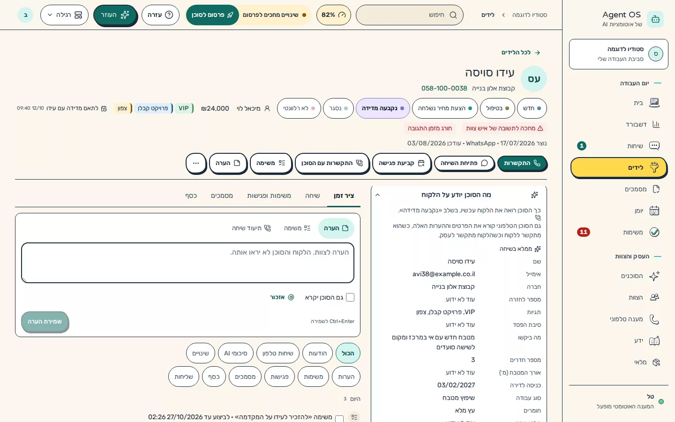Viewport: 675px width, 422px height.
Task: Collapse the מה הסוכן יודע על הלקוח panel
Action: [377, 195]
